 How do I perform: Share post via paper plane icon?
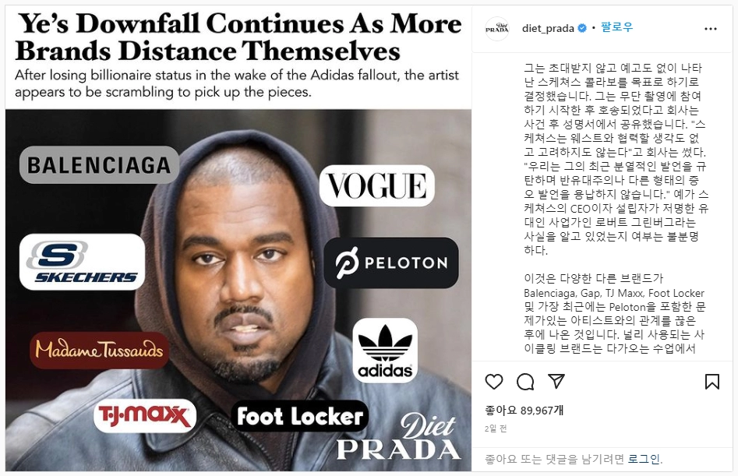[556, 381]
